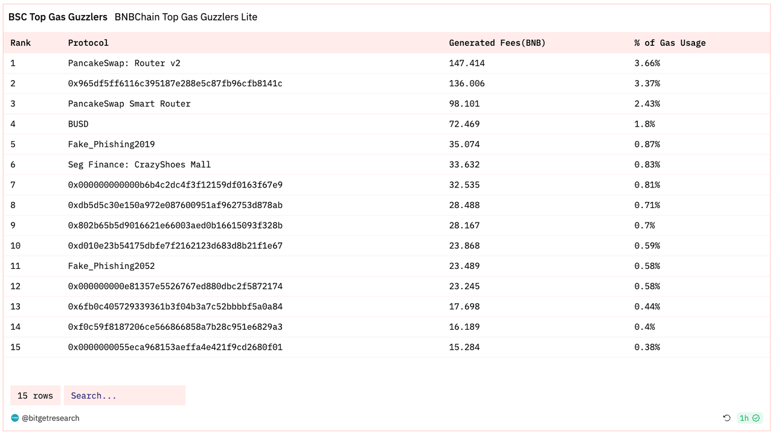The height and width of the screenshot is (434, 773).
Task: Select address 0x965df5ff6116c395187e288e5c87fb96cfb8141c
Action: point(175,83)
